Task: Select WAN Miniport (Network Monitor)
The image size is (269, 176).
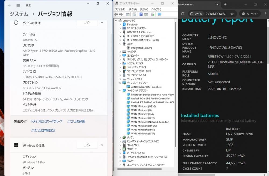Action: (150, 122)
